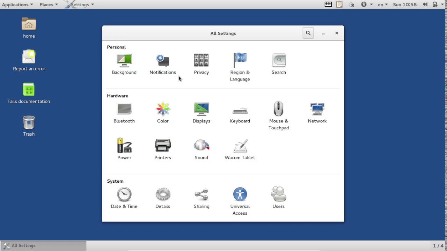Open the Color settings panel
The height and width of the screenshot is (251, 447).
(x=163, y=113)
